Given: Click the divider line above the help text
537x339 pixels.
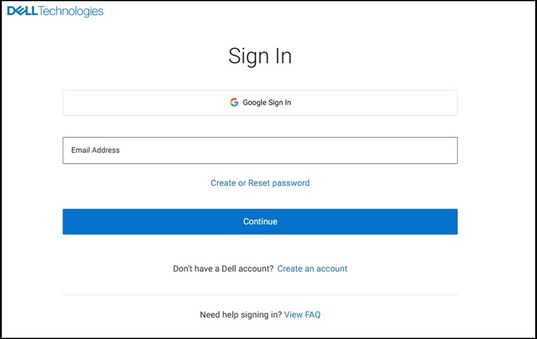Looking at the screenshot, I should pos(260,295).
